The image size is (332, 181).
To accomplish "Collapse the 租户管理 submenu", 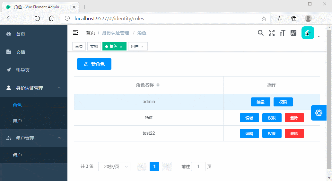I will pos(59,138).
